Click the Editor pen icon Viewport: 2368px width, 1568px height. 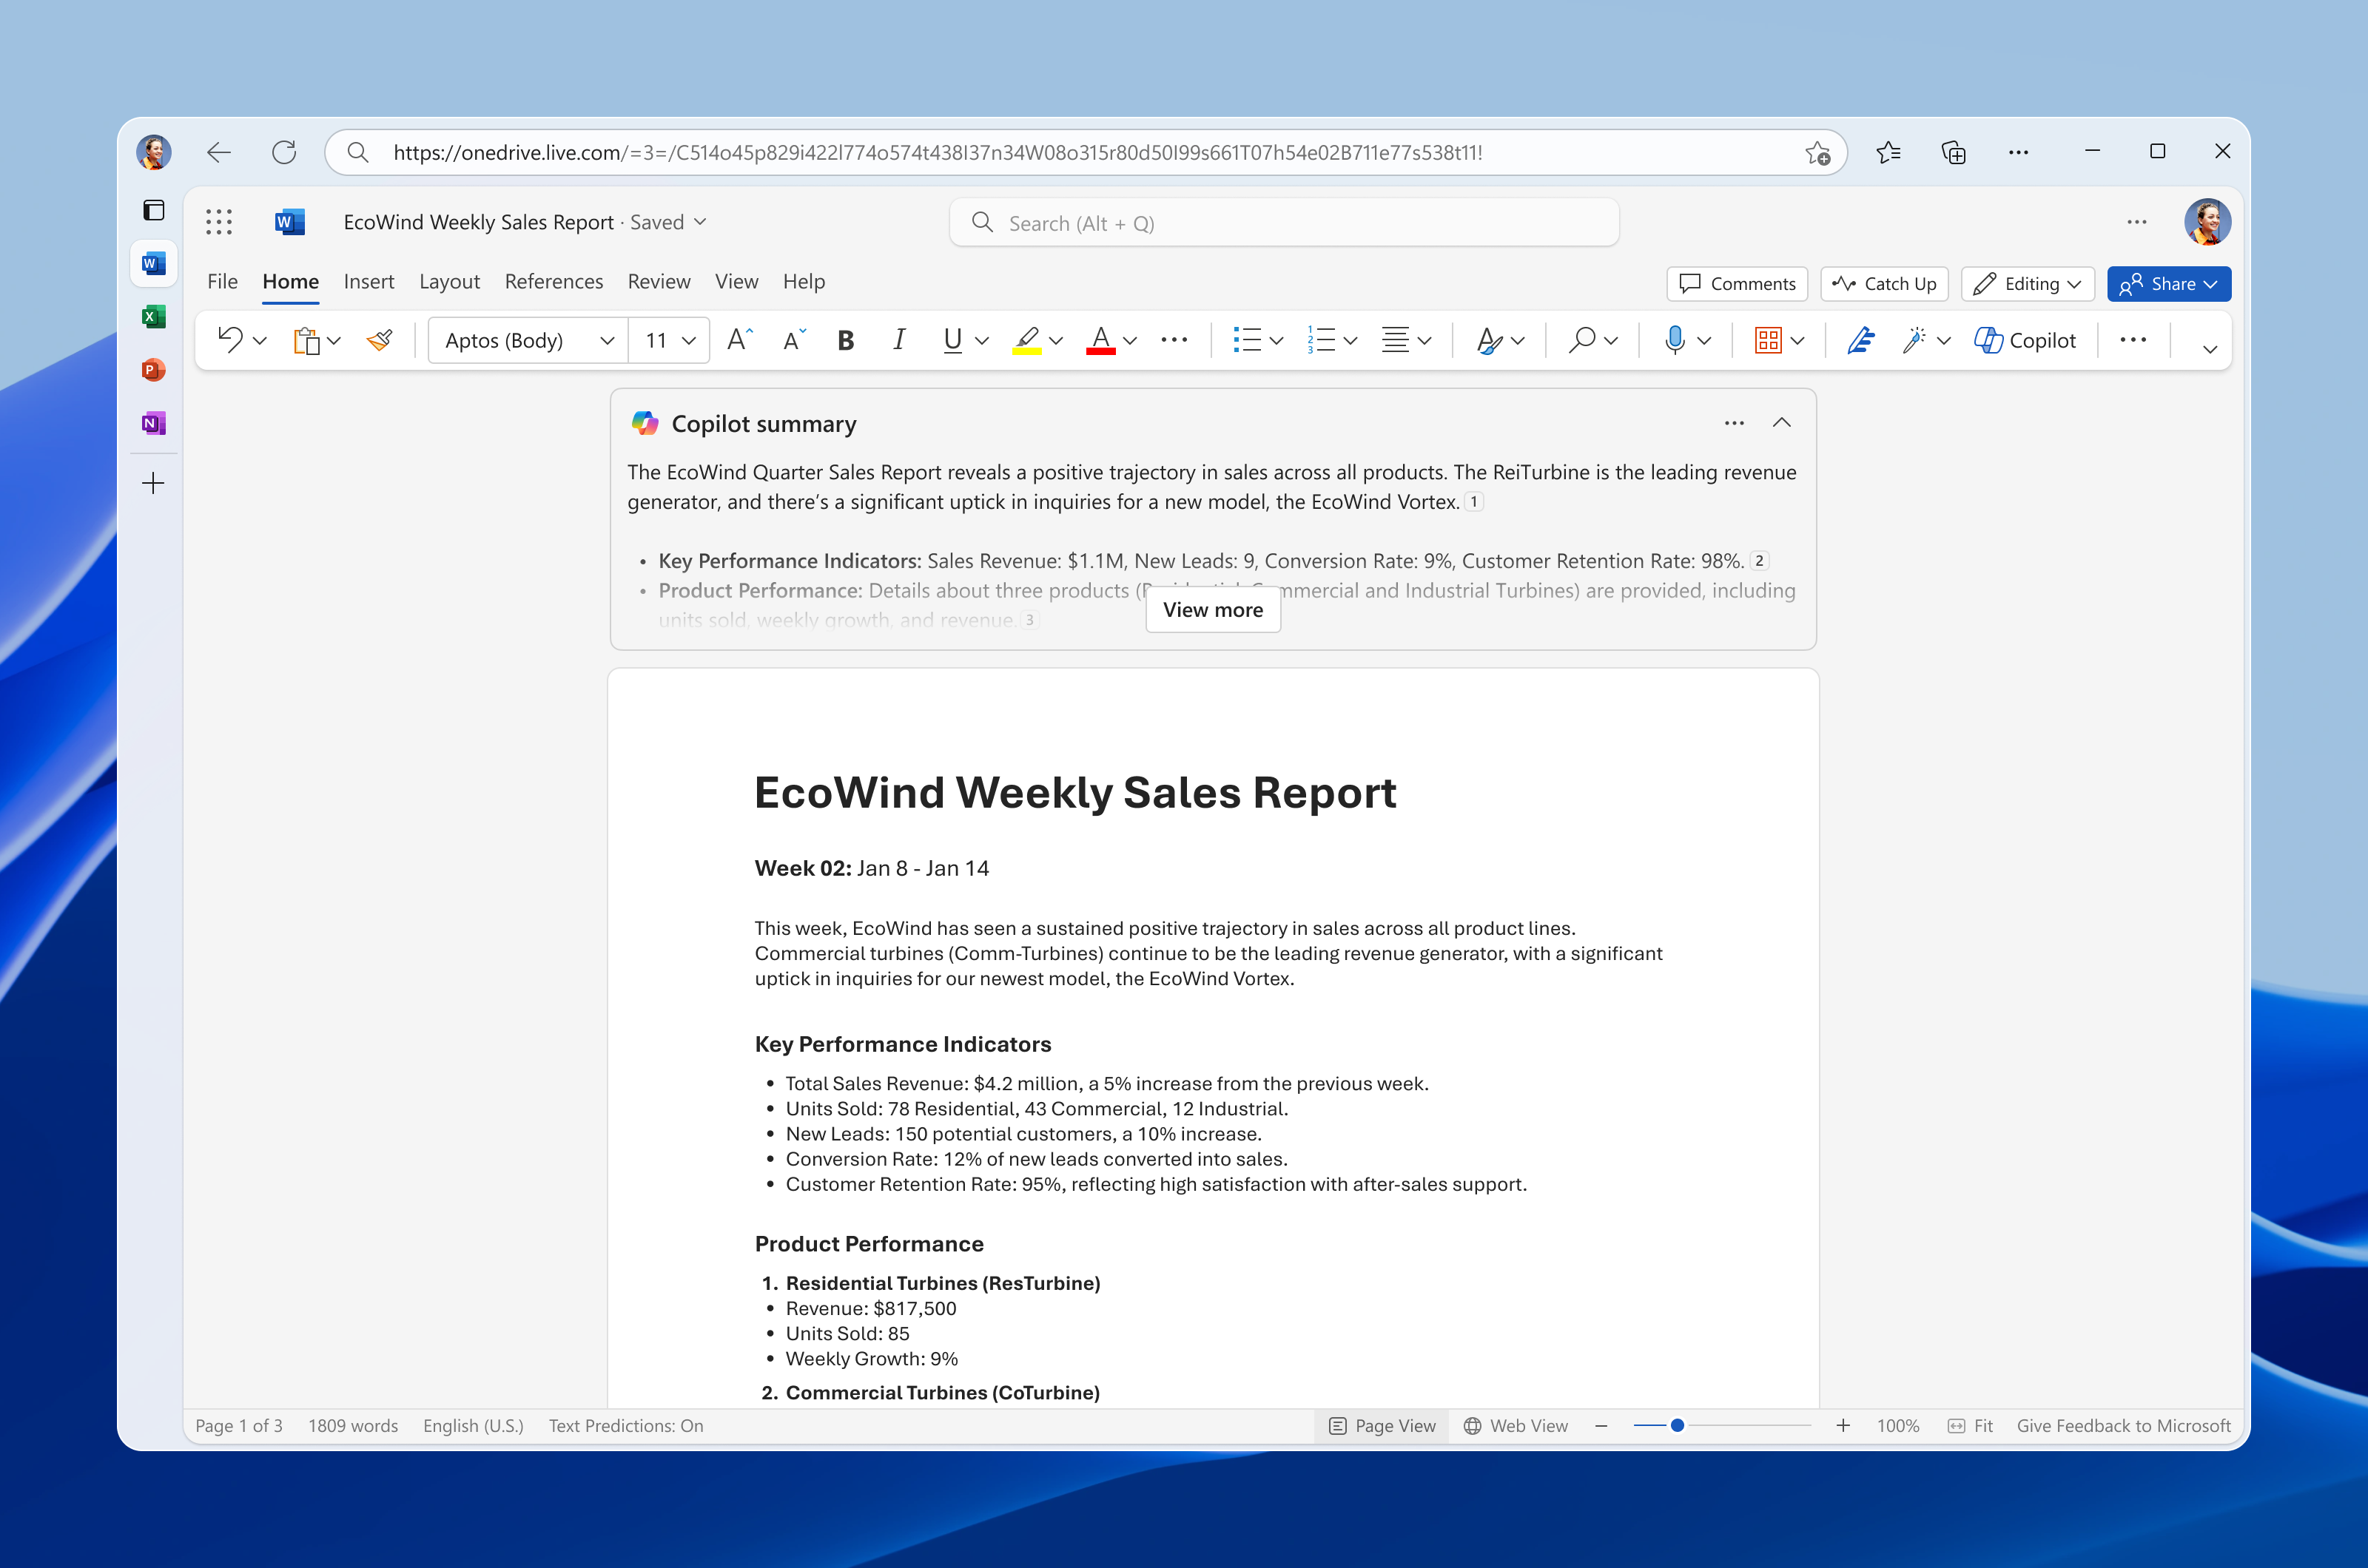click(1860, 340)
